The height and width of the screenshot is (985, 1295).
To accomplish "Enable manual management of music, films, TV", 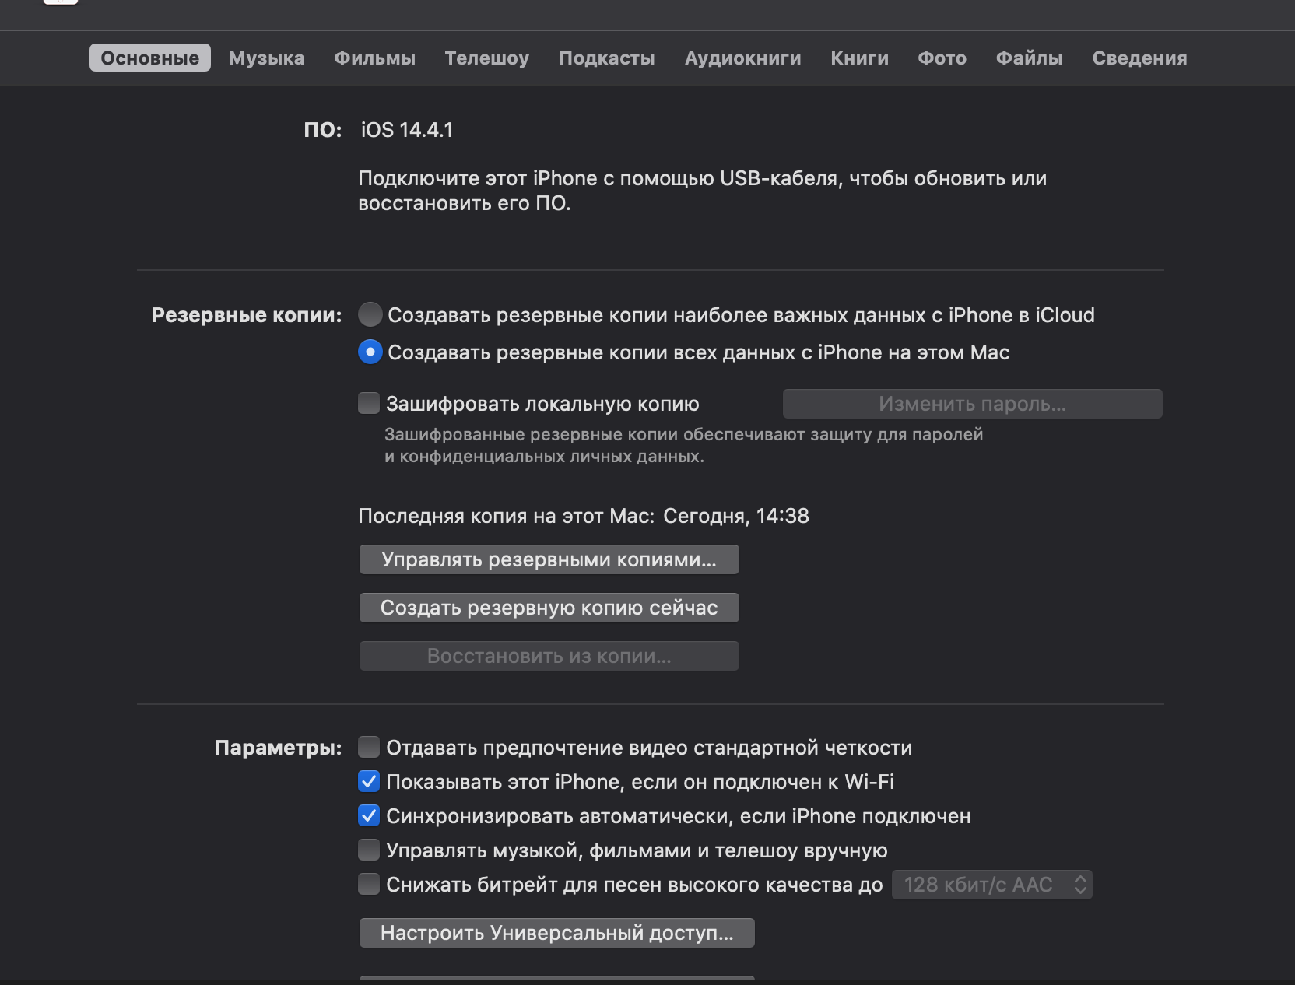I will (x=369, y=850).
